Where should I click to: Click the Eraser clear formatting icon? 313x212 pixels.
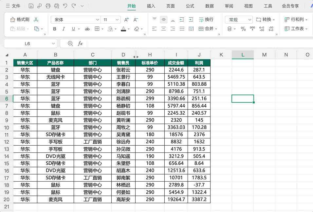coord(137,29)
